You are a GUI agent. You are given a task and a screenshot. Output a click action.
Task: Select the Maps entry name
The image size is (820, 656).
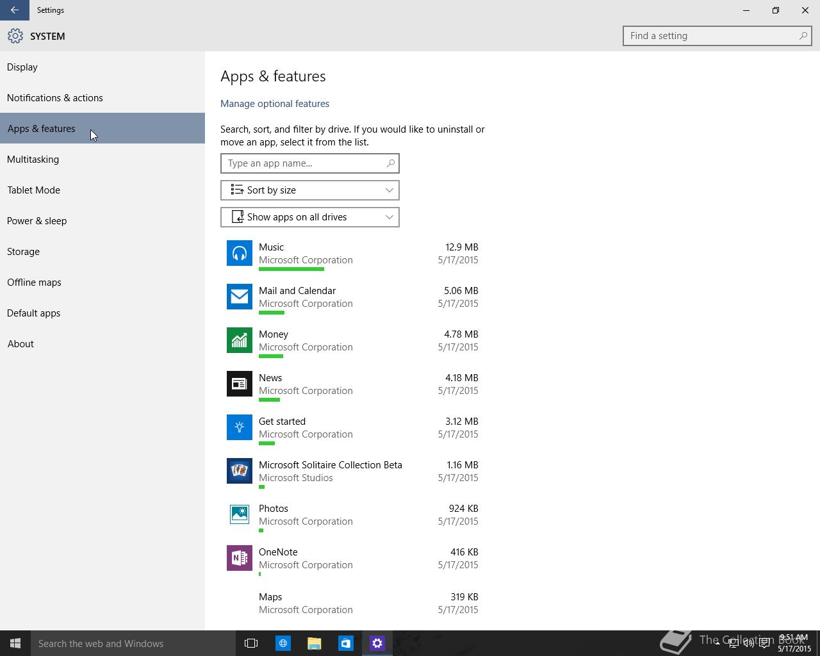tap(270, 597)
